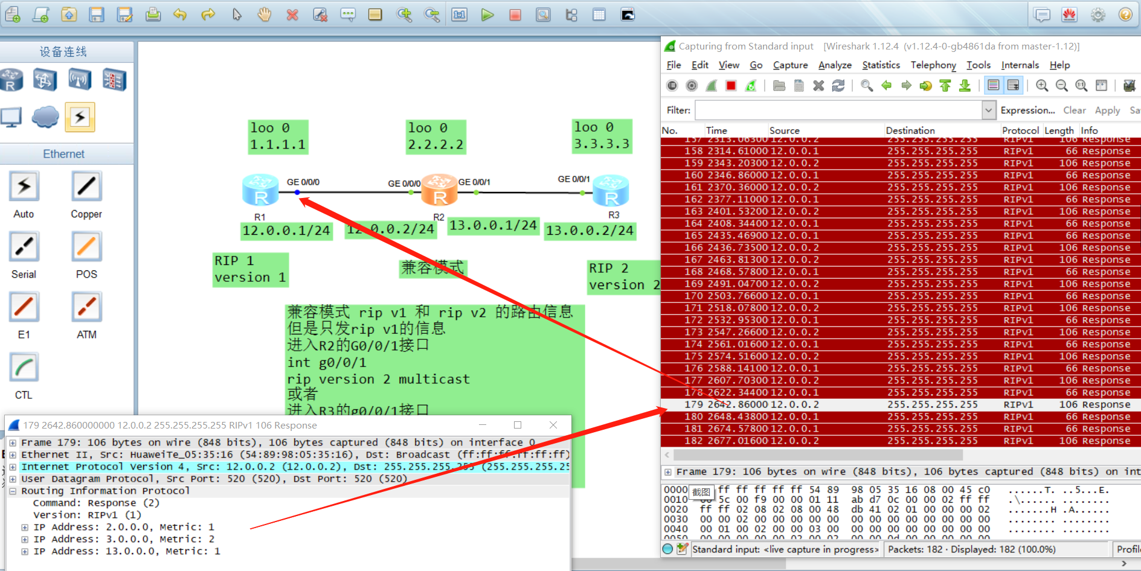Image resolution: width=1141 pixels, height=571 pixels.
Task: Stop devices using the red stop toolbar icon
Action: (515, 14)
